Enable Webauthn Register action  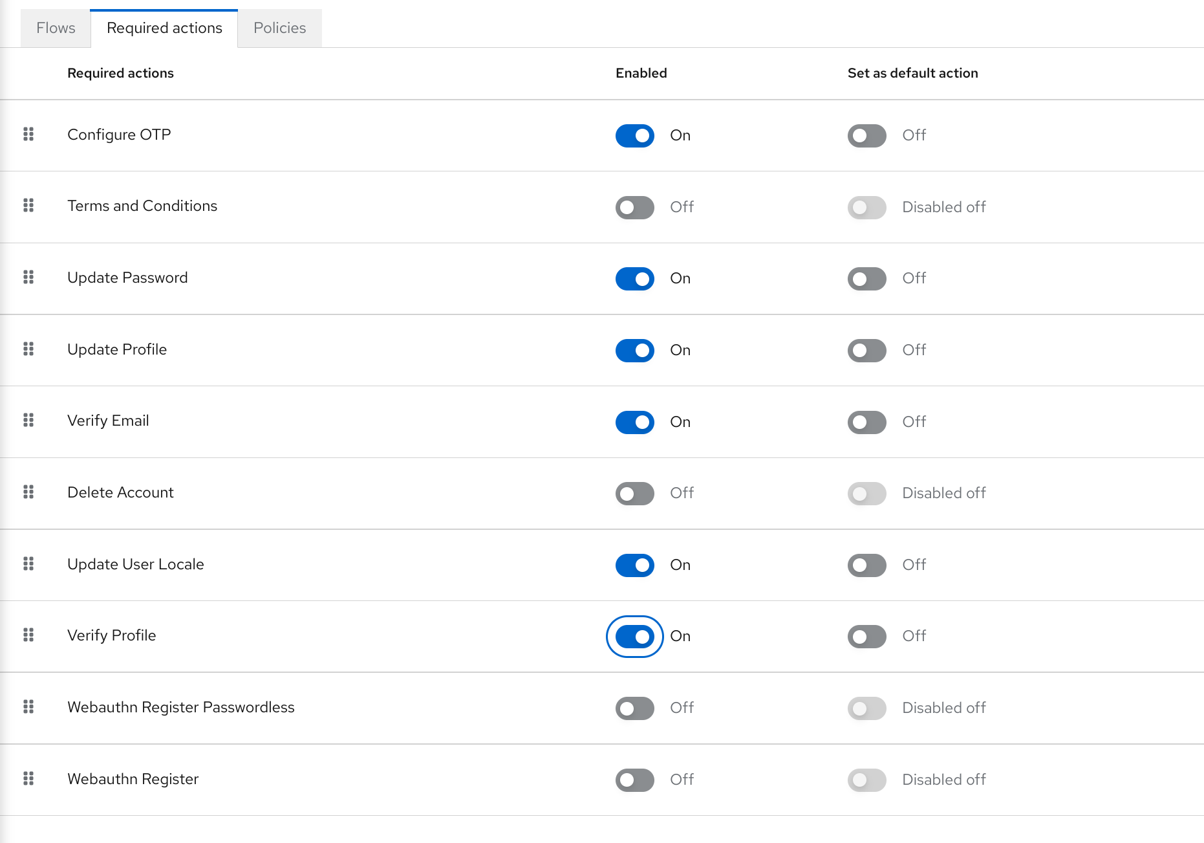pyautogui.click(x=634, y=780)
